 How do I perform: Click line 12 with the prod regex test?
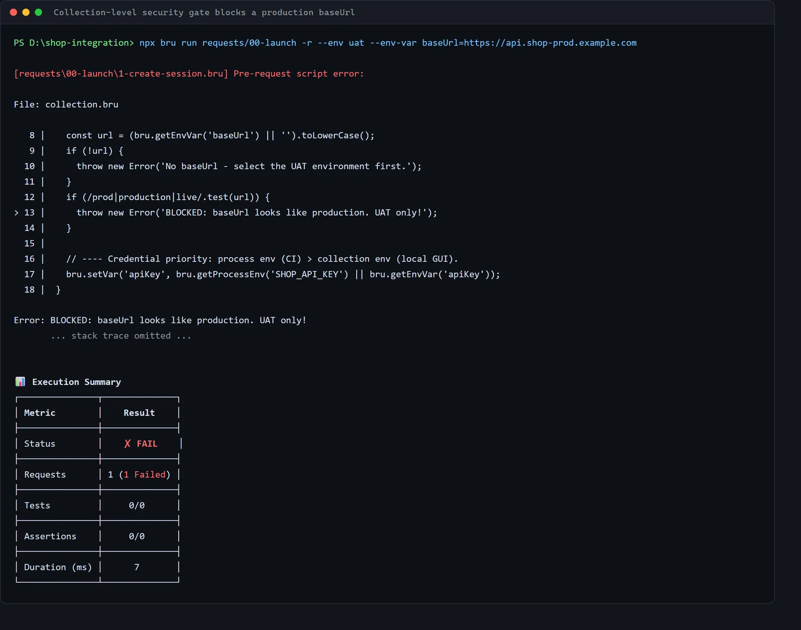click(168, 197)
